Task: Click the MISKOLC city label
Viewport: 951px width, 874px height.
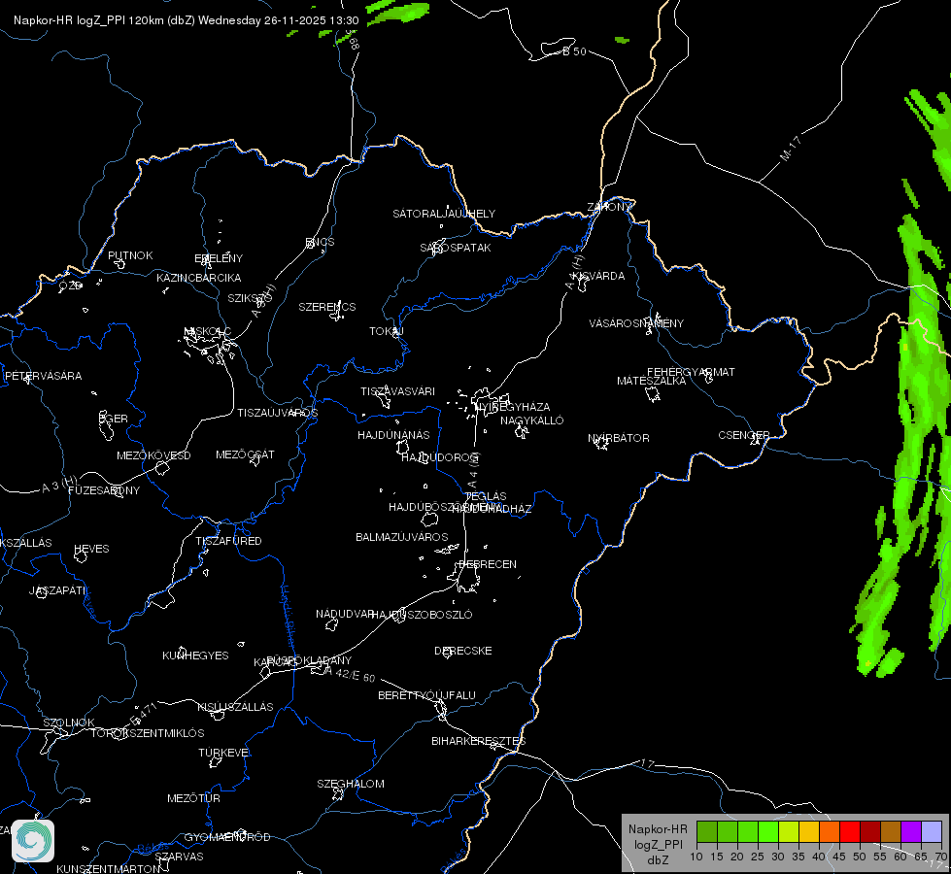Action: 208,331
